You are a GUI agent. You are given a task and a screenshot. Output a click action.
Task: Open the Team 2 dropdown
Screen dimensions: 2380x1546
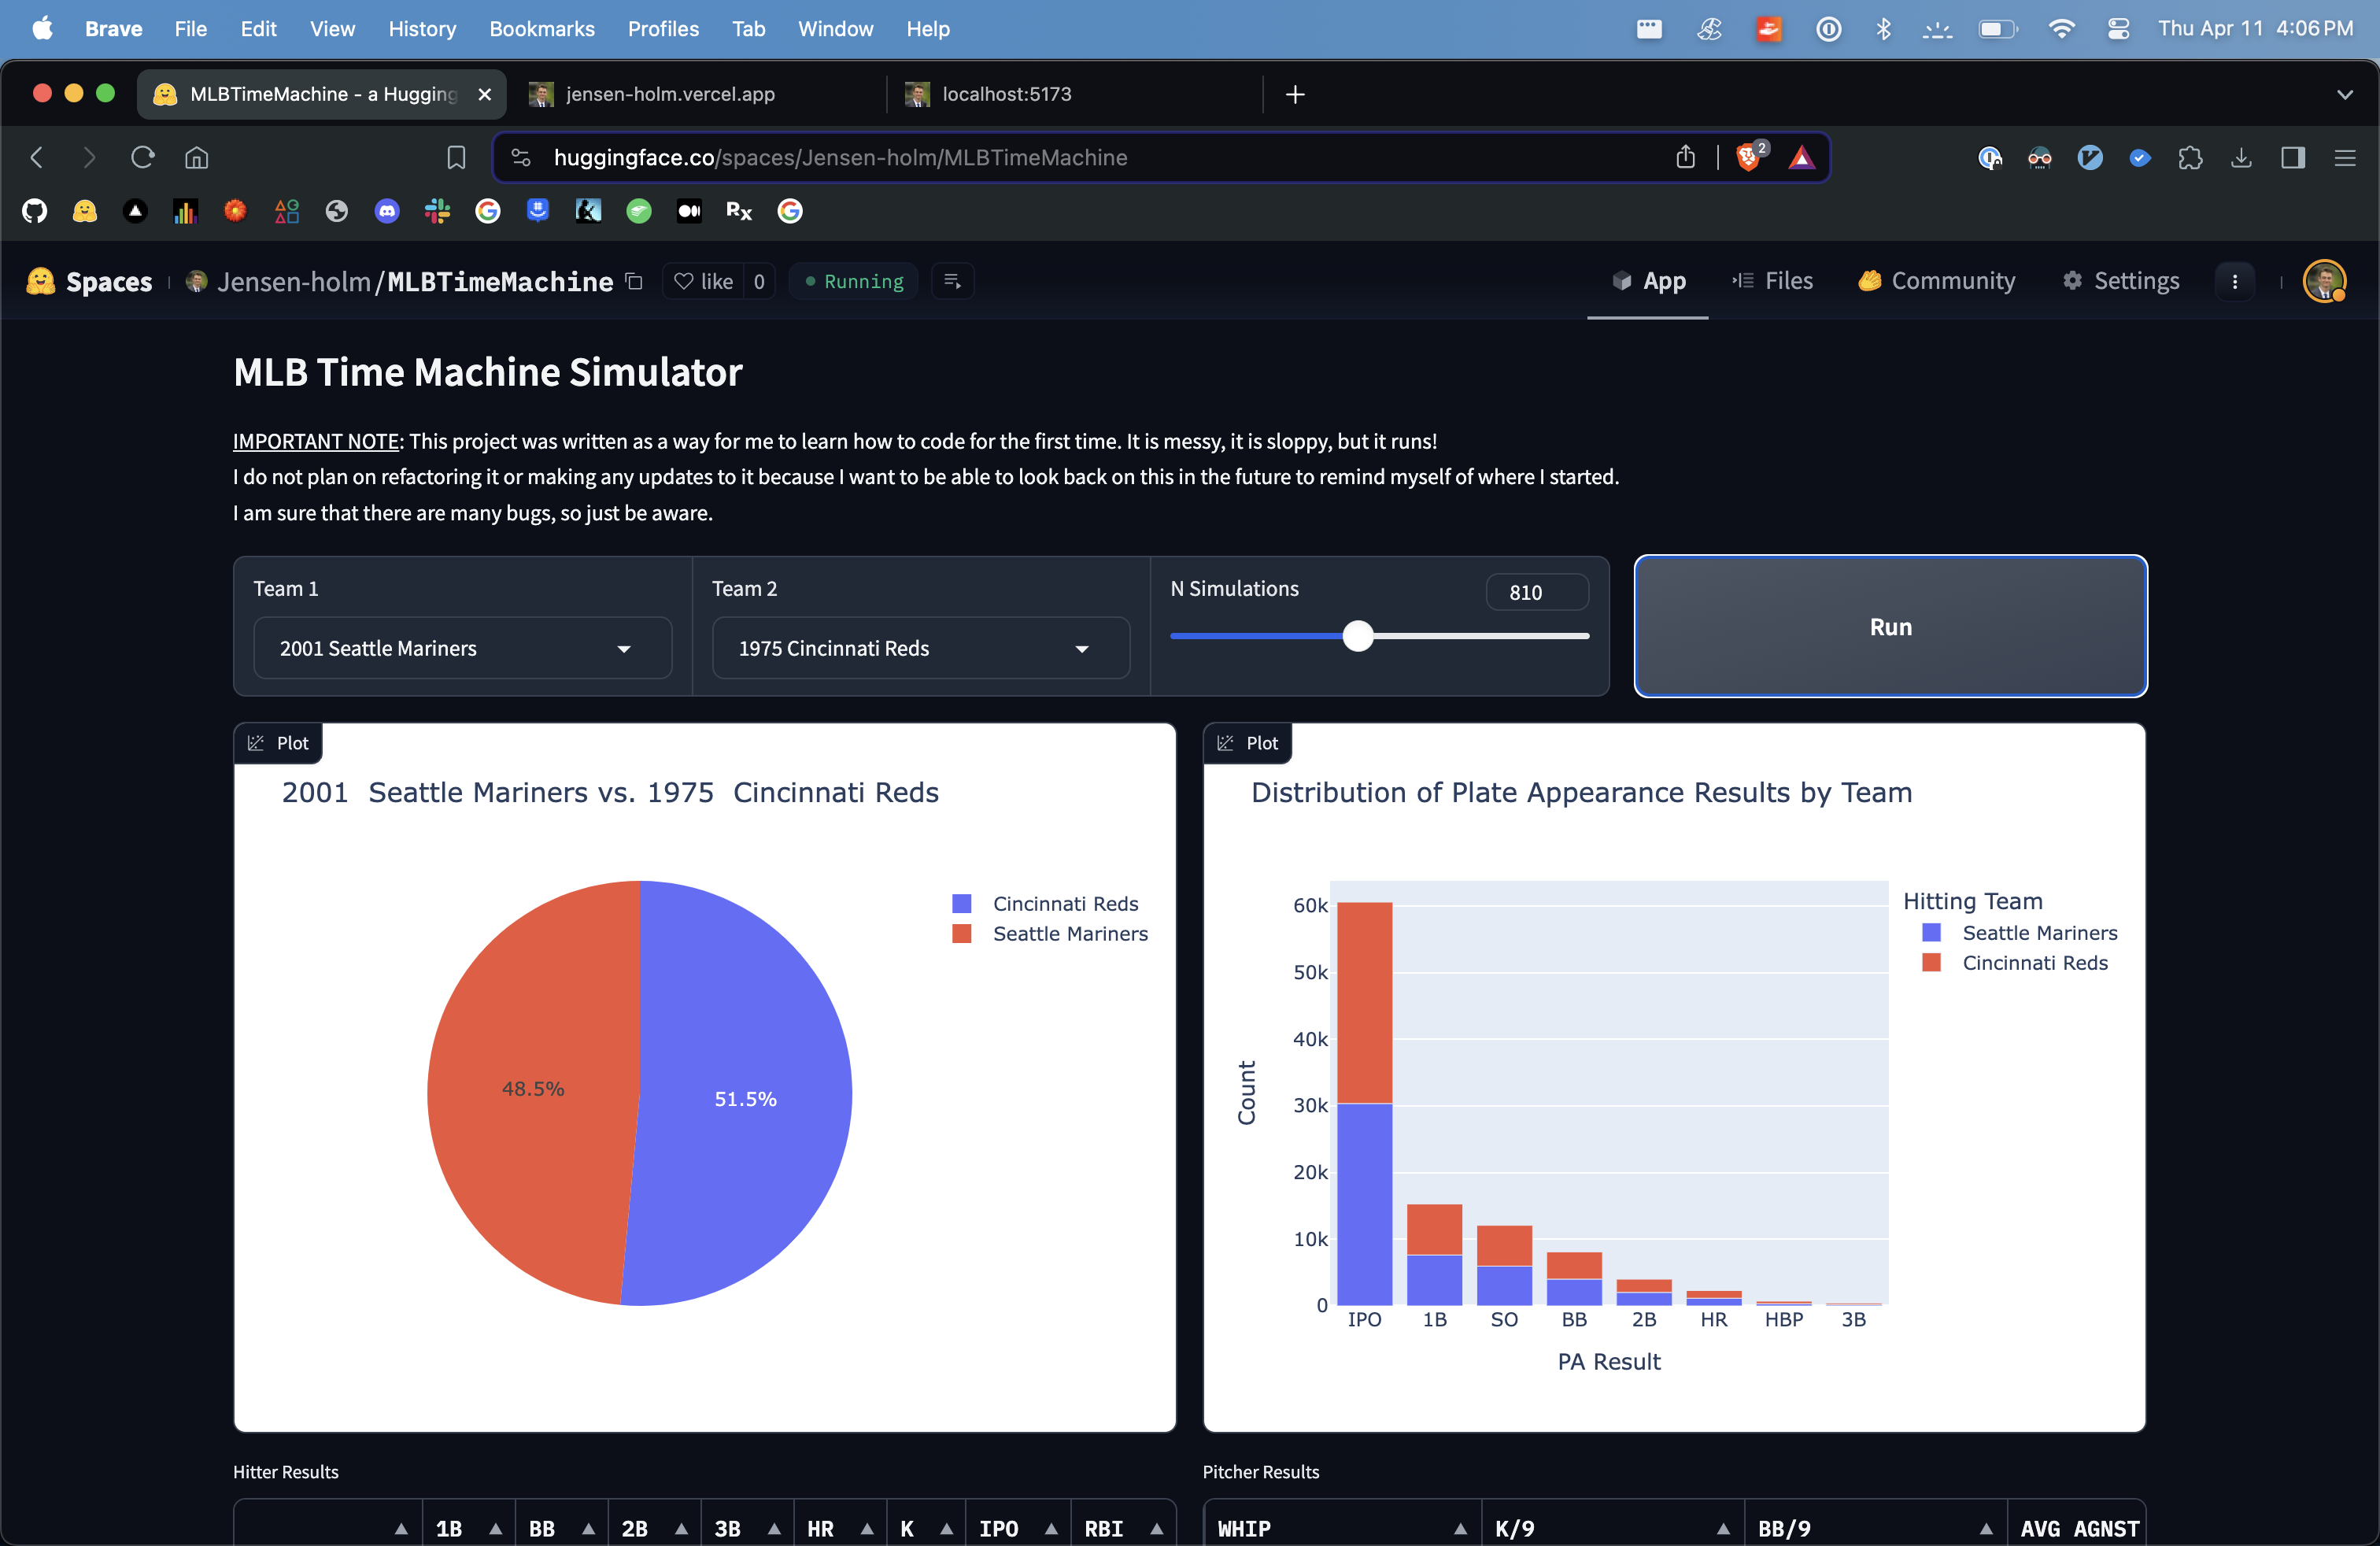click(x=920, y=648)
